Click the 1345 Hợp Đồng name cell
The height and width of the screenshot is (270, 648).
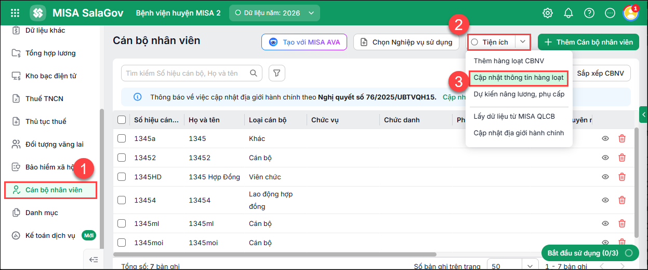[214, 177]
